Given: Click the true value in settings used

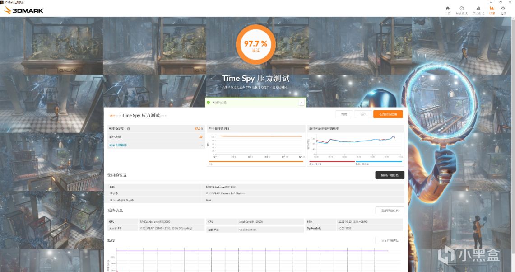Looking at the screenshot, I should click(209, 200).
